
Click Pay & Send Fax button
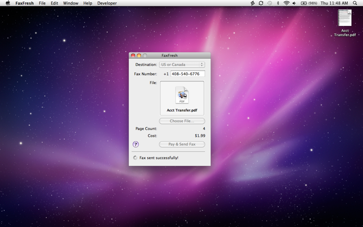tap(182, 145)
